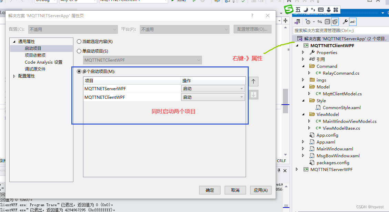Open the Sogou input method settings icon

(x=336, y=9)
